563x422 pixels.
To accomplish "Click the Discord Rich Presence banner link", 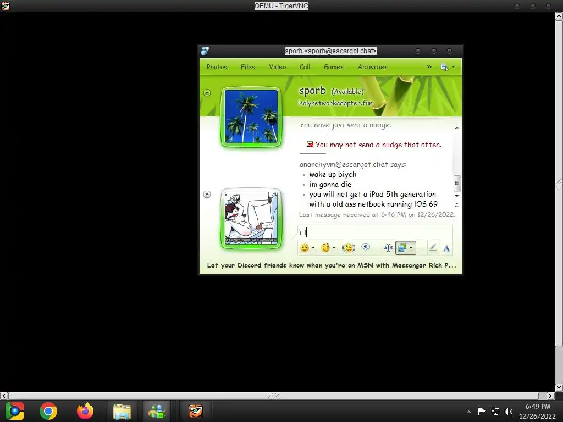I will [332, 265].
